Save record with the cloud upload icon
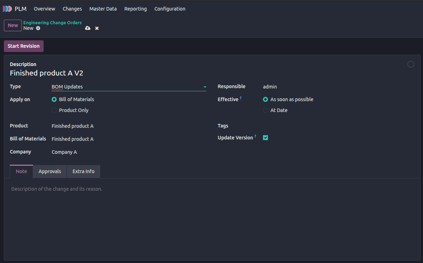The width and height of the screenshot is (423, 263). (88, 28)
